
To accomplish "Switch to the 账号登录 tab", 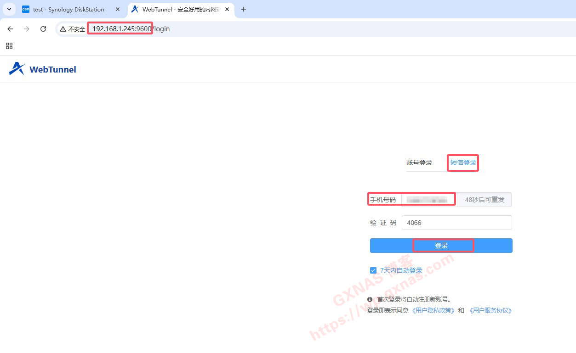I will pyautogui.click(x=419, y=162).
